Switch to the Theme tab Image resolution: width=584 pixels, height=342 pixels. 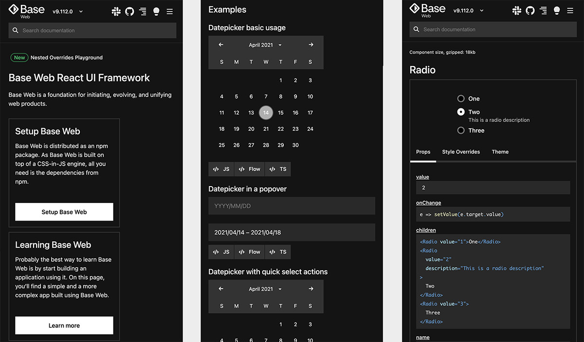pyautogui.click(x=500, y=152)
